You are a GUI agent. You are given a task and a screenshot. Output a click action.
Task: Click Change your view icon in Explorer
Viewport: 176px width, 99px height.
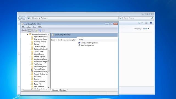click(x=139, y=23)
